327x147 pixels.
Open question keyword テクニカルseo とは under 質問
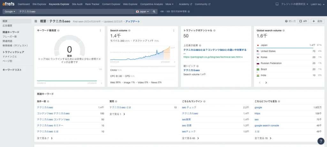pos(120,107)
